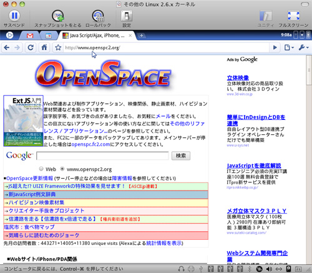Click the headphones icon in status bar
Viewport: 312px width, 273px height.
[182, 269]
